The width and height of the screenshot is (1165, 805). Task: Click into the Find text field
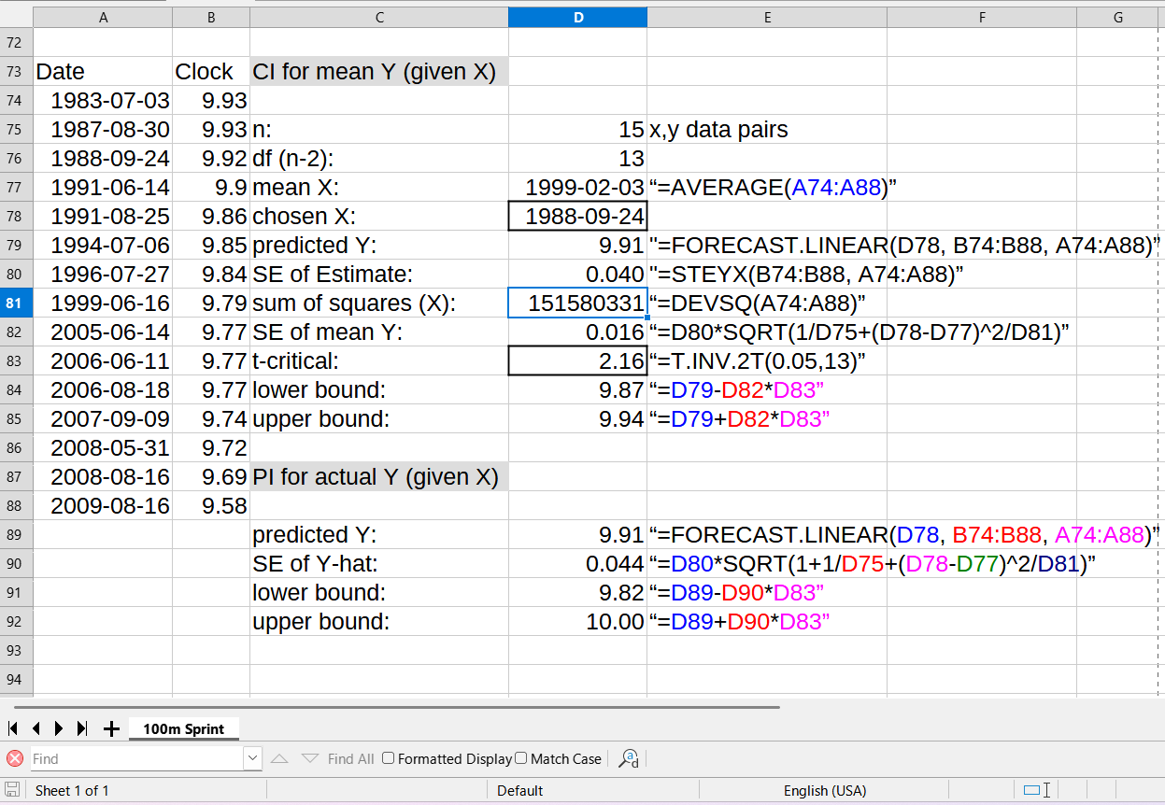[x=136, y=758]
